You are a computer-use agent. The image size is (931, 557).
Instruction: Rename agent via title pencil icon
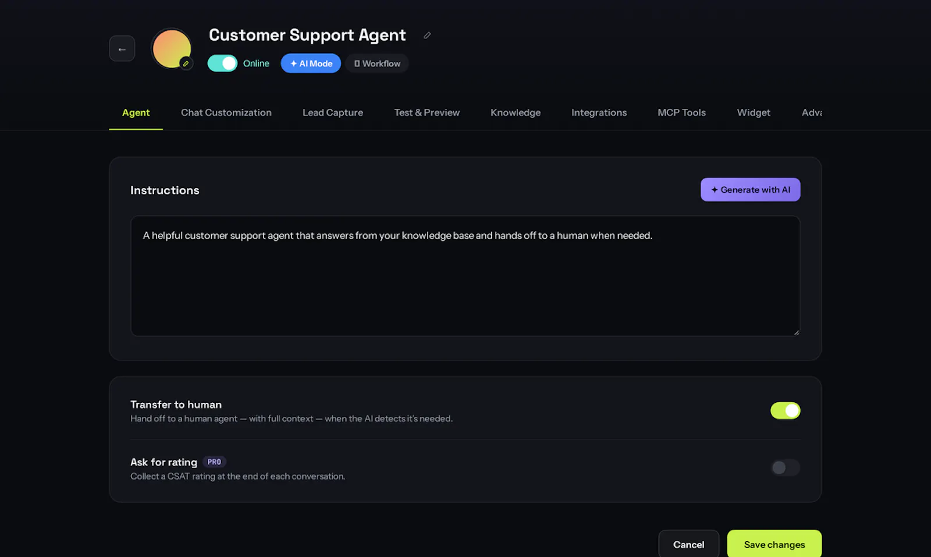pos(427,36)
